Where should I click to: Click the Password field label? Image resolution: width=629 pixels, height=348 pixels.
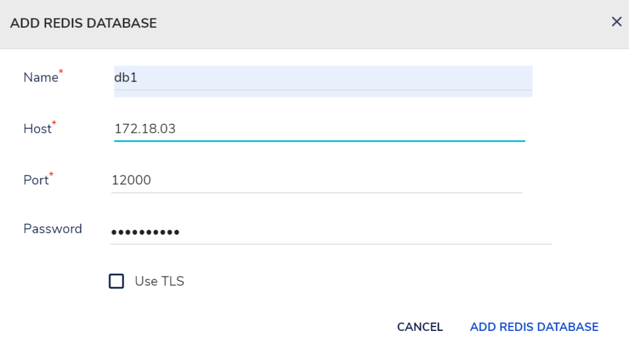click(x=53, y=229)
